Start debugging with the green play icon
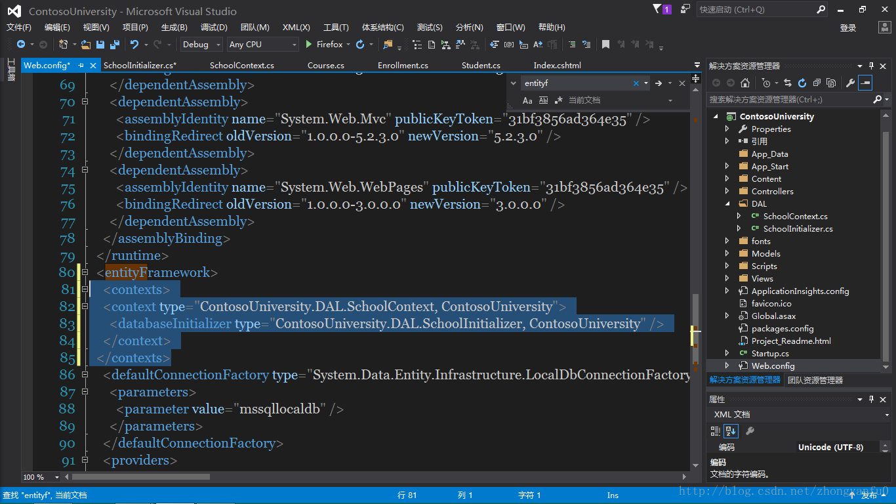 309,45
